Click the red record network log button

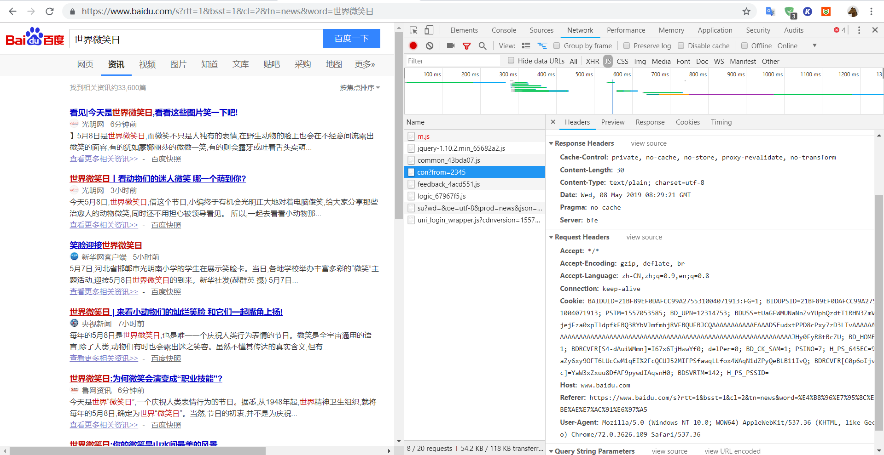click(413, 45)
